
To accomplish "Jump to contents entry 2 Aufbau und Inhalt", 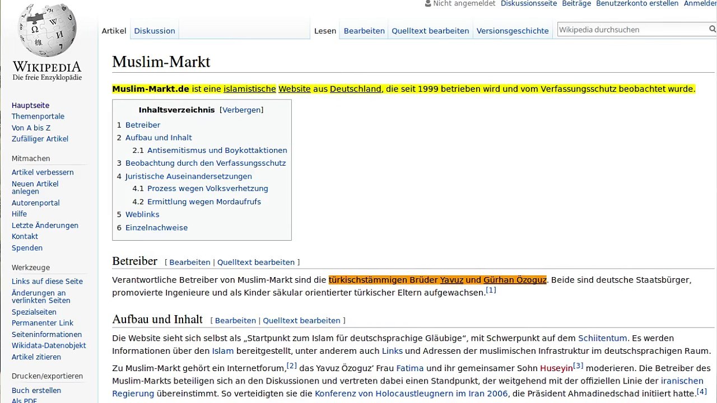I will click(154, 138).
